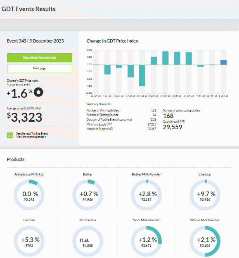The image size is (239, 258).
Task: Click the 17 Oct '23 bar in chart
Action: point(189,59)
